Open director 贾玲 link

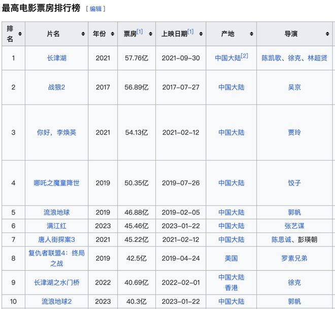tap(294, 133)
